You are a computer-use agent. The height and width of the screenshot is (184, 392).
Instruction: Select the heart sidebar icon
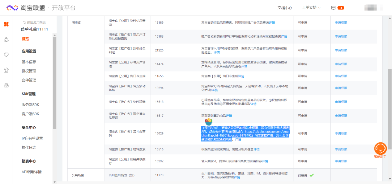(x=6, y=55)
